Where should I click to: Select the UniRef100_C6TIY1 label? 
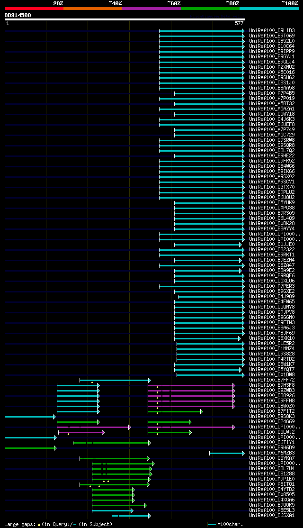click(272, 443)
